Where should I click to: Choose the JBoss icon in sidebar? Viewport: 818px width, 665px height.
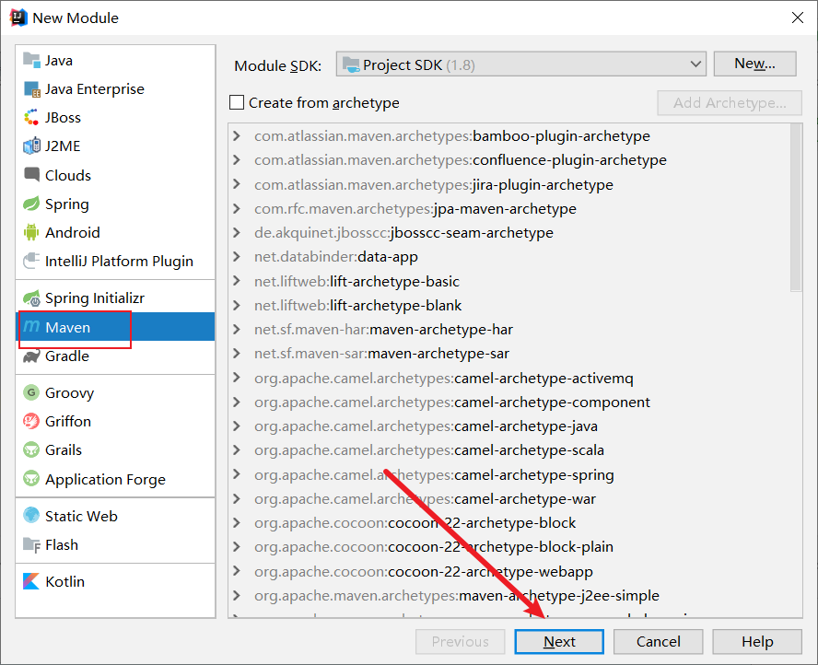32,118
